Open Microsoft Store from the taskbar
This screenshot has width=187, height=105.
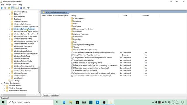tap(77, 102)
